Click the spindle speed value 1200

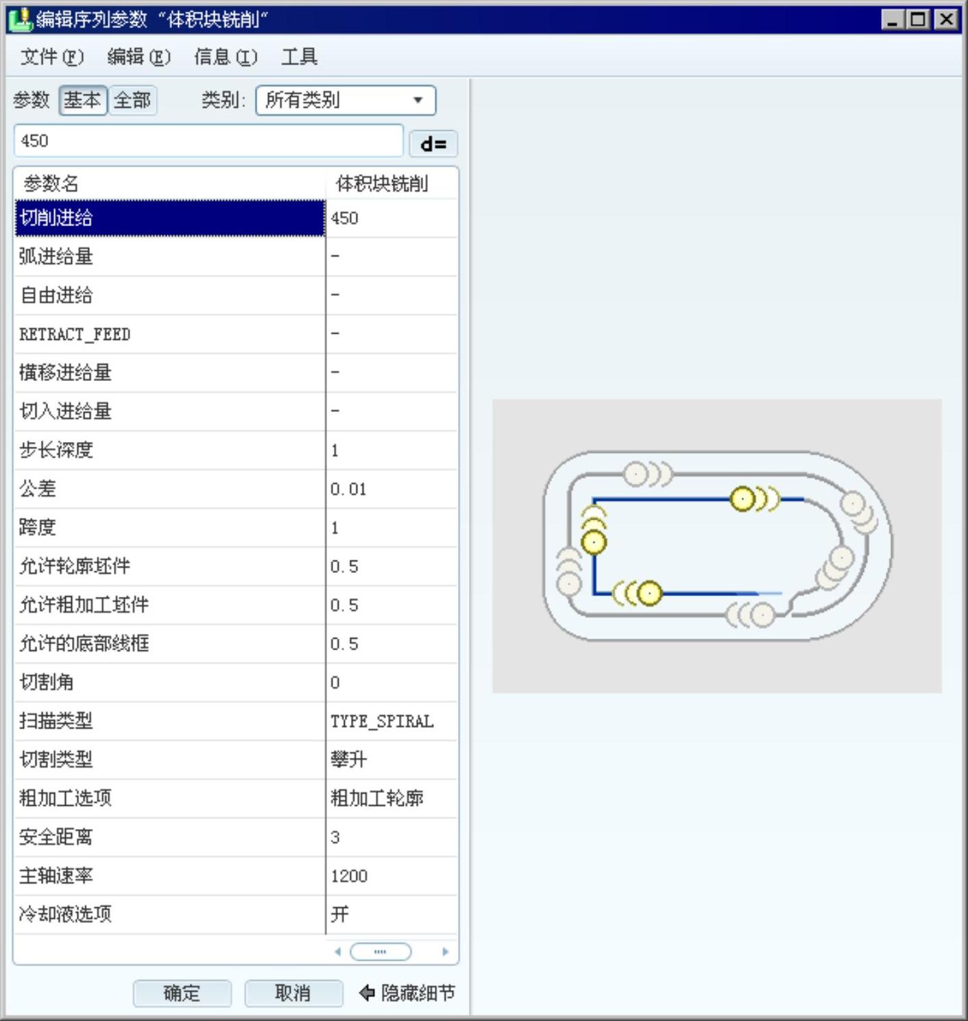click(x=391, y=876)
